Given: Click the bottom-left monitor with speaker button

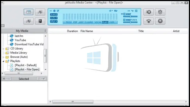Looking at the screenshot, I should pyautogui.click(x=29, y=21).
